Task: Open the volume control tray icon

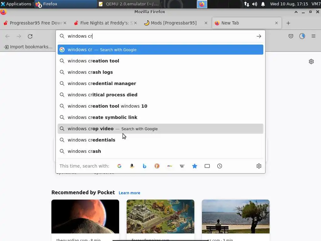Action: click(x=255, y=4)
